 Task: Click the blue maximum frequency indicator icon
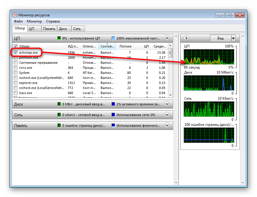[113, 38]
